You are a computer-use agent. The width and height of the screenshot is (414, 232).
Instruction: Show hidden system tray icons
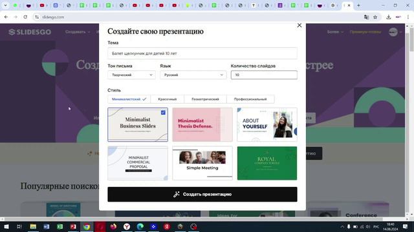(342, 226)
